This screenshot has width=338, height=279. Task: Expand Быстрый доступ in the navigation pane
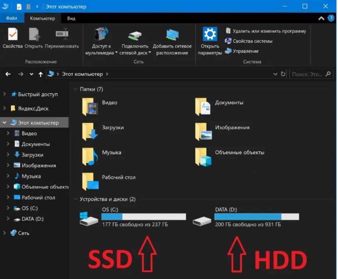point(4,94)
